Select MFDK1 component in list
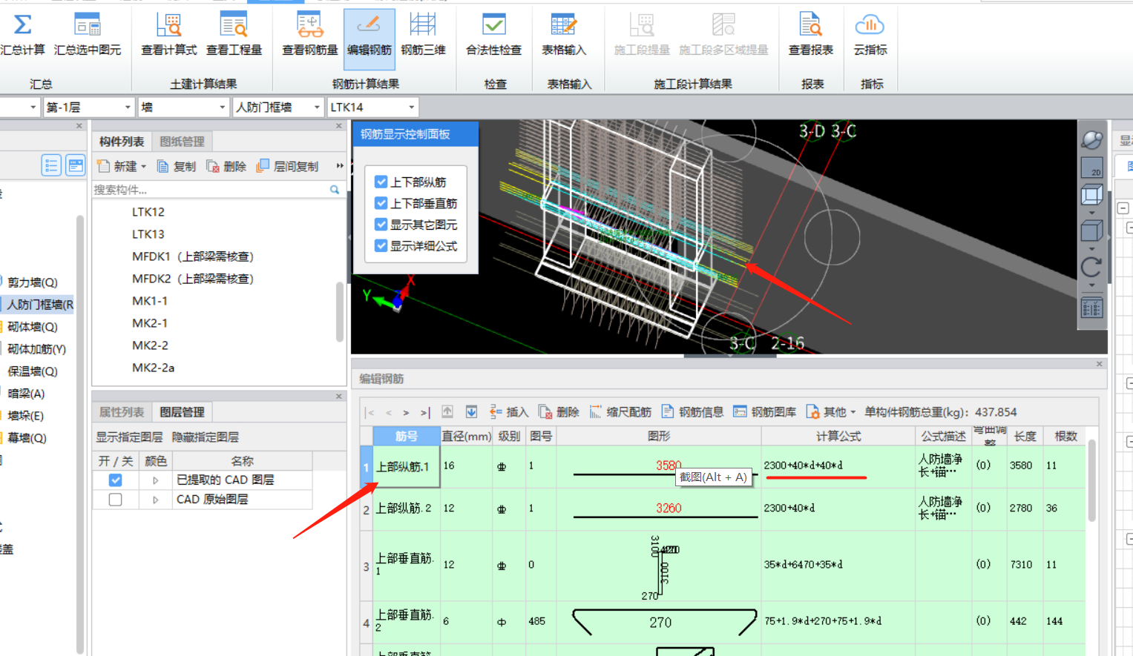Image resolution: width=1133 pixels, height=656 pixels. click(193, 256)
